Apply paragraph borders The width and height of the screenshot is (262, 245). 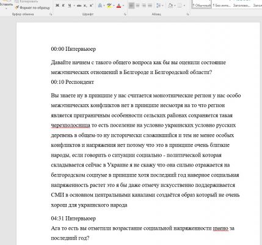[180, 6]
